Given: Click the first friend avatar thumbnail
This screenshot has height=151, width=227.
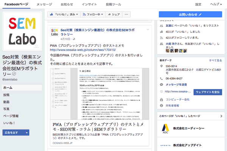Looking at the screenshot, I should pyautogui.click(x=168, y=51).
